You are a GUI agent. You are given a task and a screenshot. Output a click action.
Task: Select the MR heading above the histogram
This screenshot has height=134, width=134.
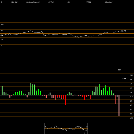[x=120, y=70]
